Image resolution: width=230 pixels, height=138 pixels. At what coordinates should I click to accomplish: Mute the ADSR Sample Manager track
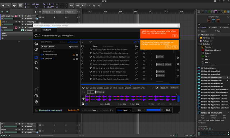click(22, 16)
